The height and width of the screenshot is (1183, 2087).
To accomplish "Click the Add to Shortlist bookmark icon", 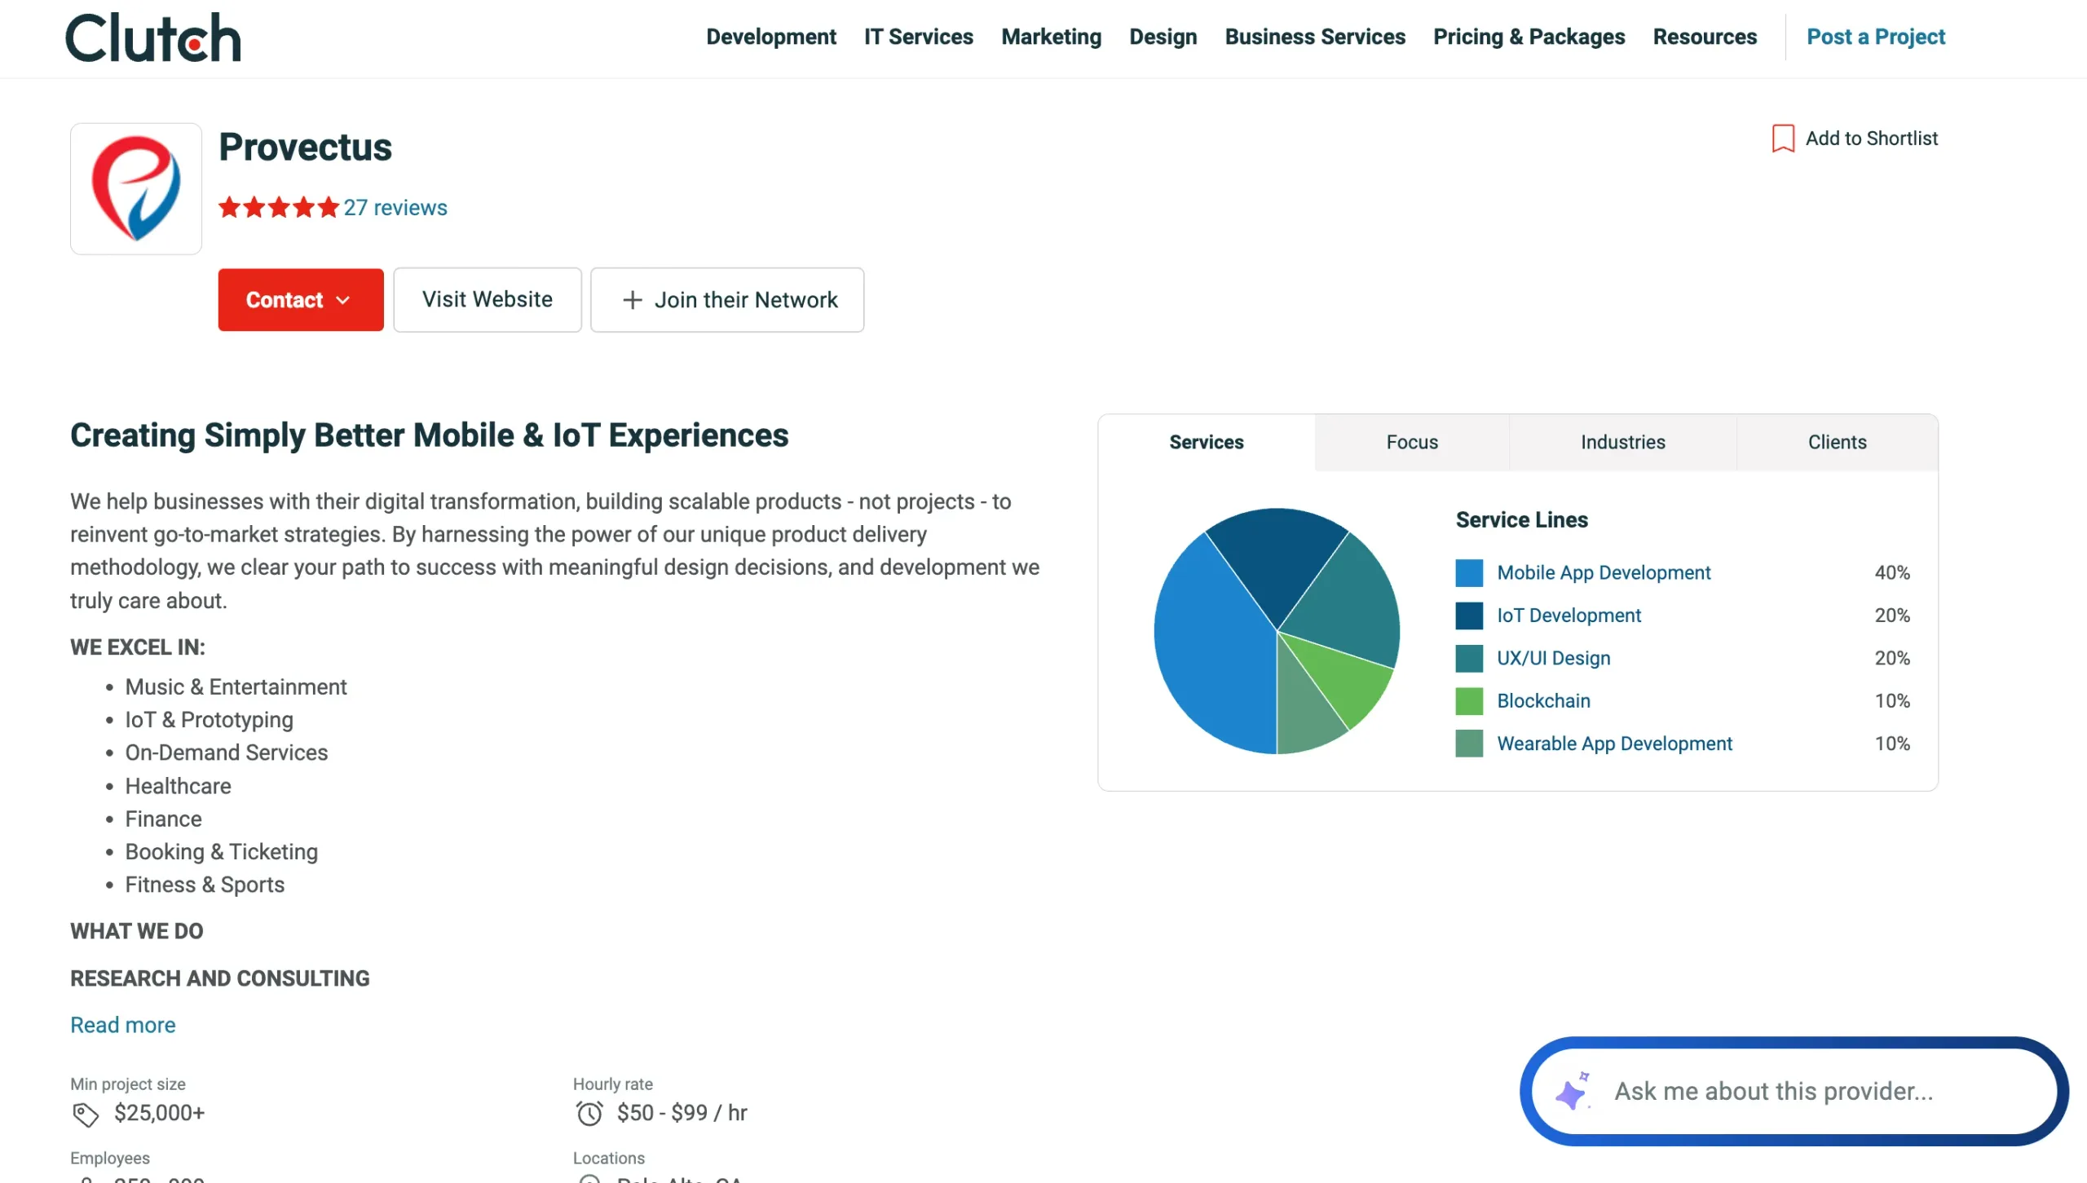I will (x=1782, y=138).
